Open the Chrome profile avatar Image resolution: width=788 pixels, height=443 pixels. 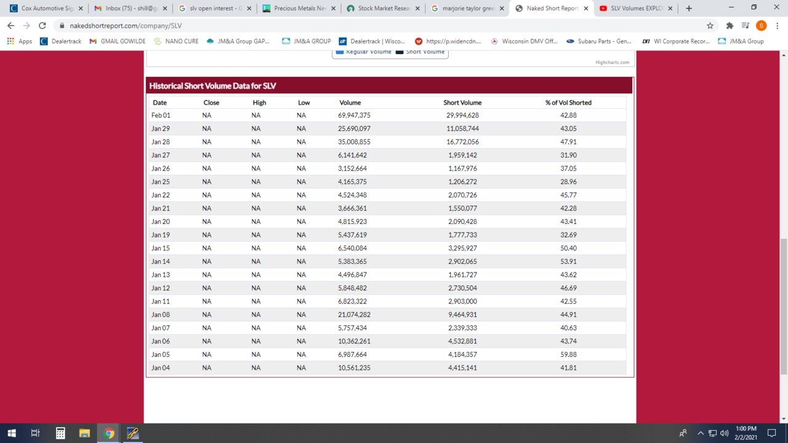(x=762, y=26)
